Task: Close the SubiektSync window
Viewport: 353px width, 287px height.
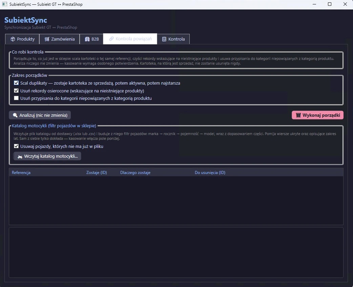Action: (x=345, y=4)
